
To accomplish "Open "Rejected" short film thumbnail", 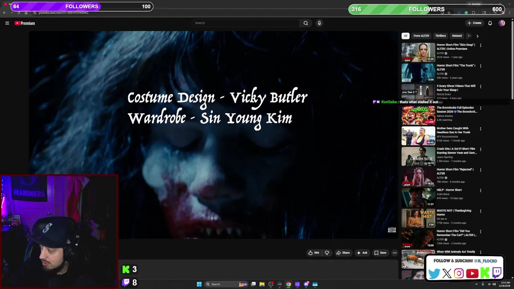I will click(x=418, y=177).
